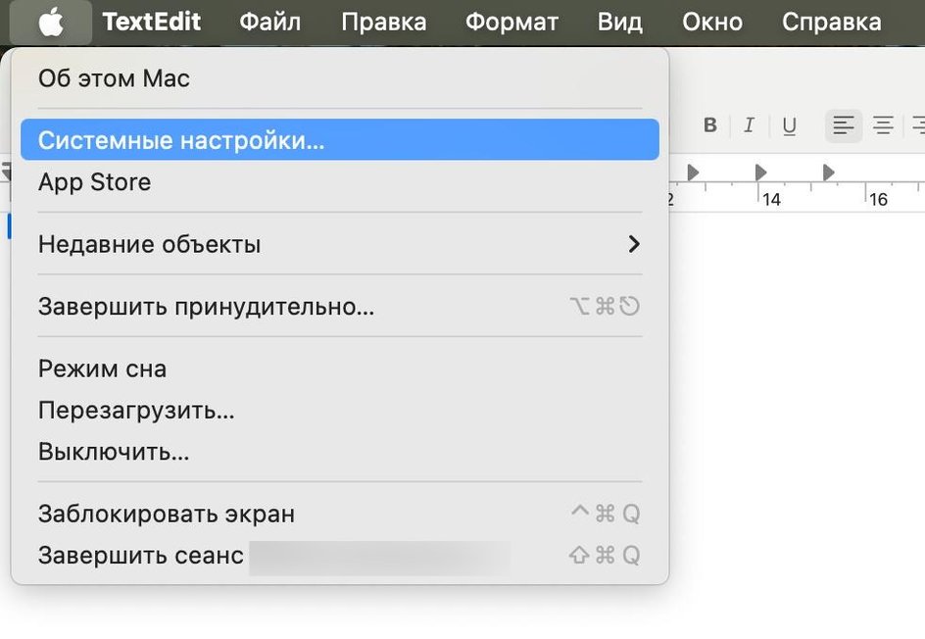Click the ruler tab stop above 14
925x639 pixels.
(x=761, y=172)
